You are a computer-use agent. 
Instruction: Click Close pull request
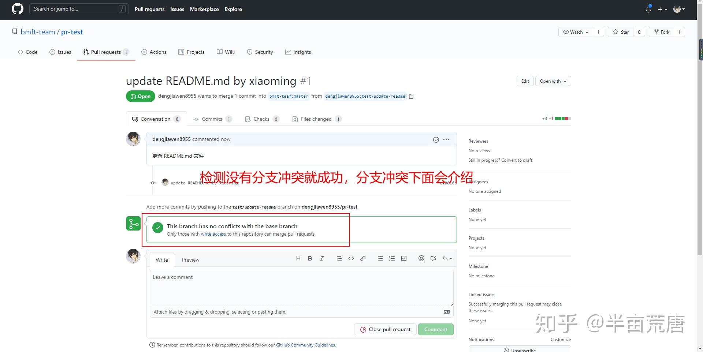385,329
